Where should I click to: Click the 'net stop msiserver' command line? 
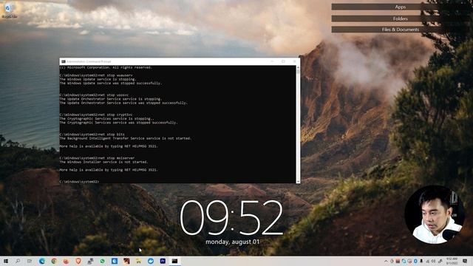97,158
